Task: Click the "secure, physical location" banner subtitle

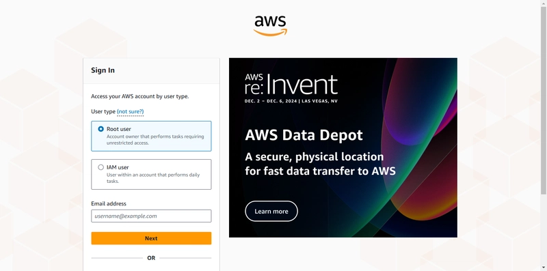Action: pos(320,164)
